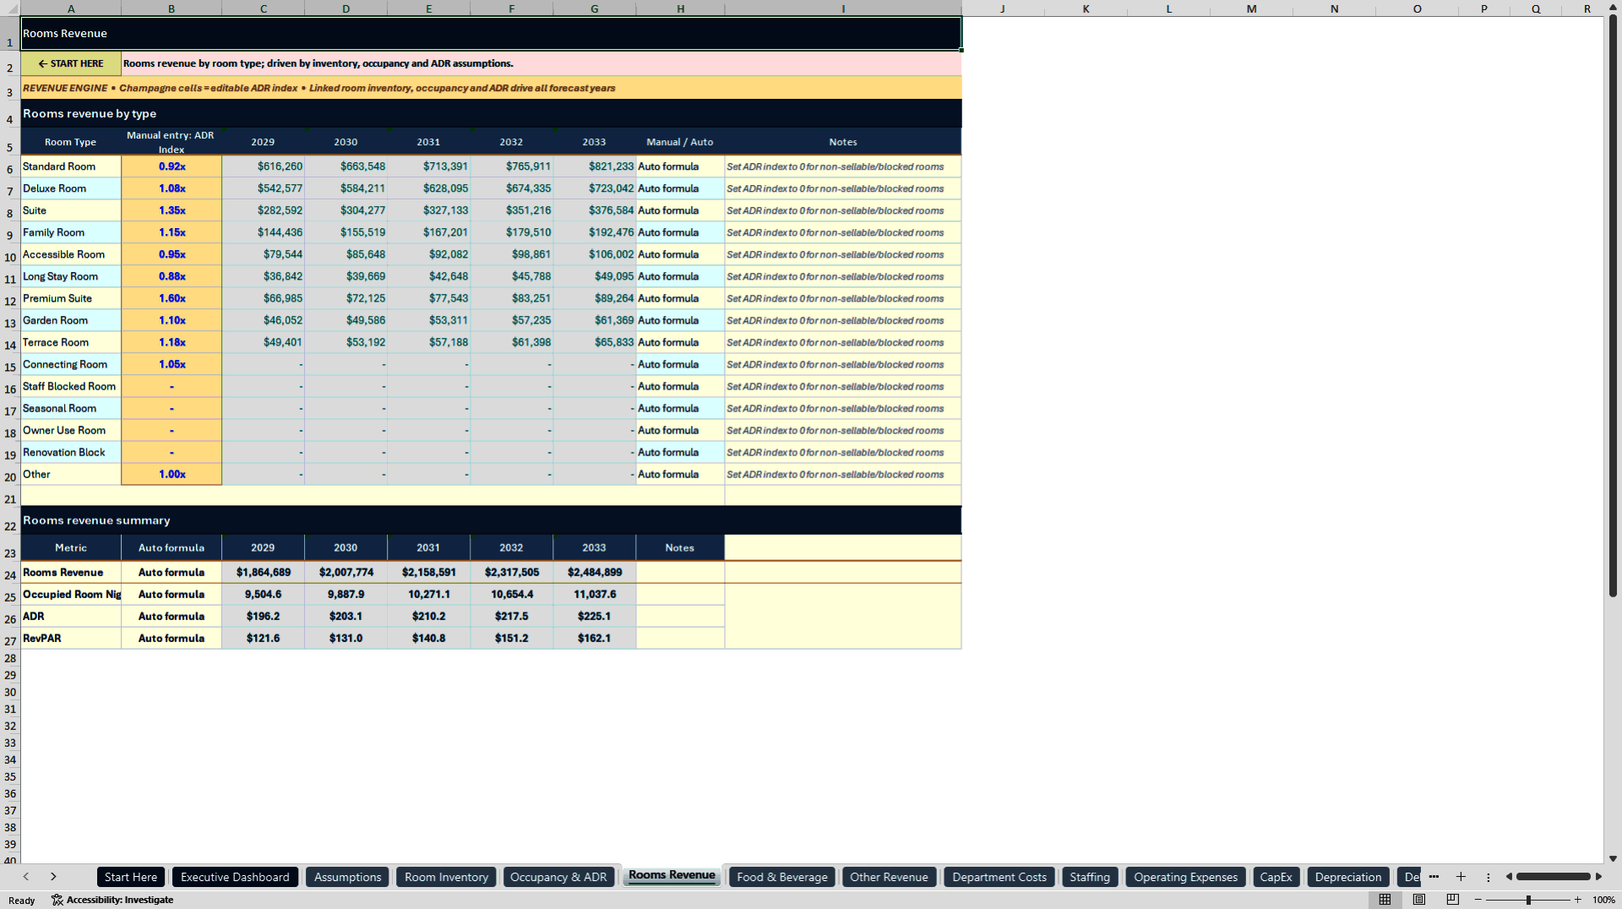This screenshot has height=909, width=1622.
Task: Select the Family Room label cell
Action: [71, 232]
